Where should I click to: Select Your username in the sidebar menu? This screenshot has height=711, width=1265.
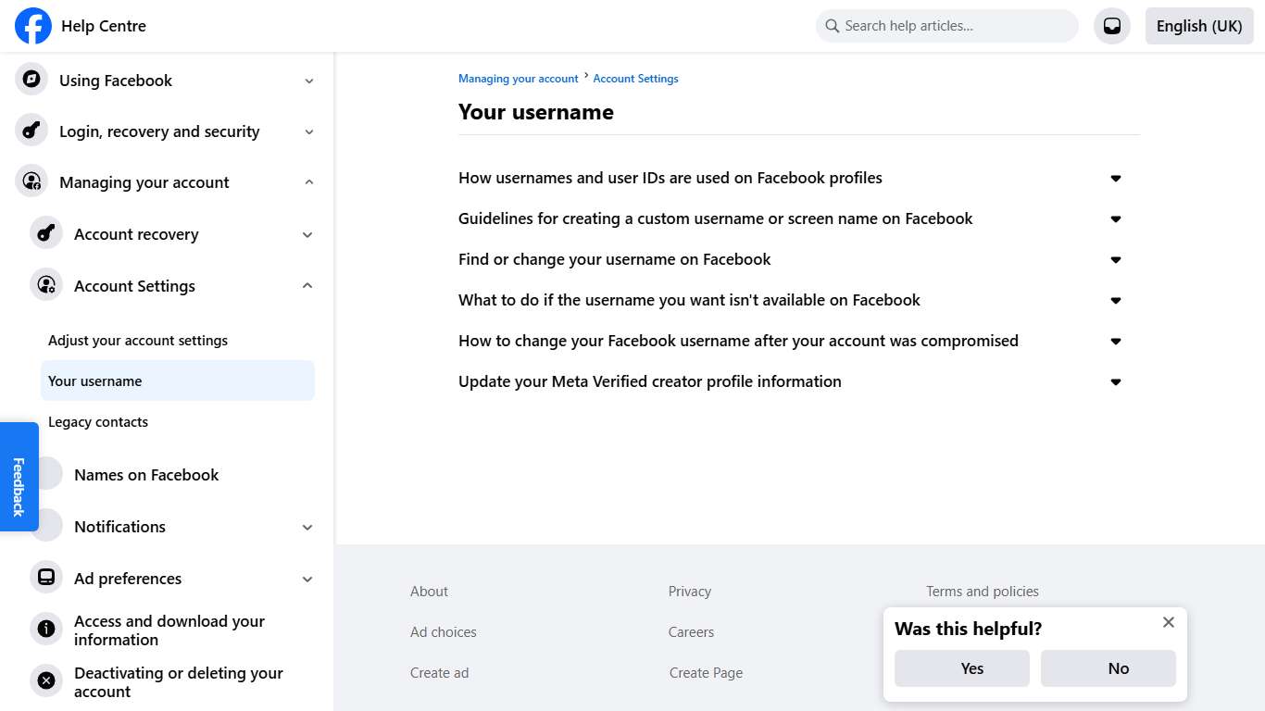[93, 380]
